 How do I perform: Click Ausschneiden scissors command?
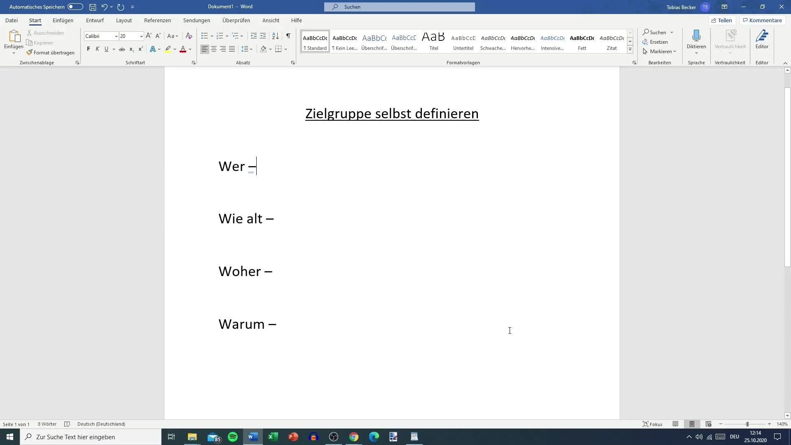point(45,33)
